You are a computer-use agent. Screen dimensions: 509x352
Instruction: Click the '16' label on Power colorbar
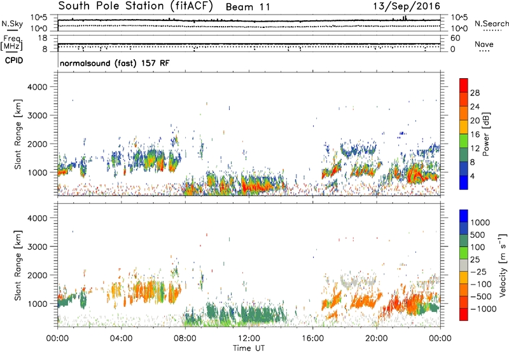475,135
